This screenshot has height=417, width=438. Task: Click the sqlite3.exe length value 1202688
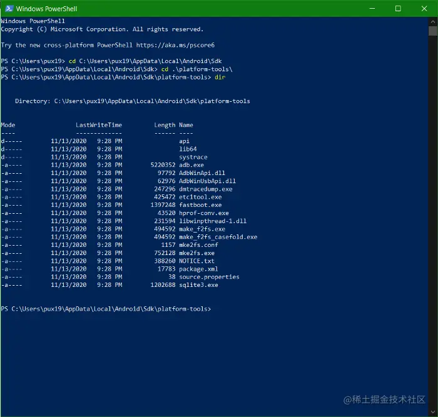(163, 285)
